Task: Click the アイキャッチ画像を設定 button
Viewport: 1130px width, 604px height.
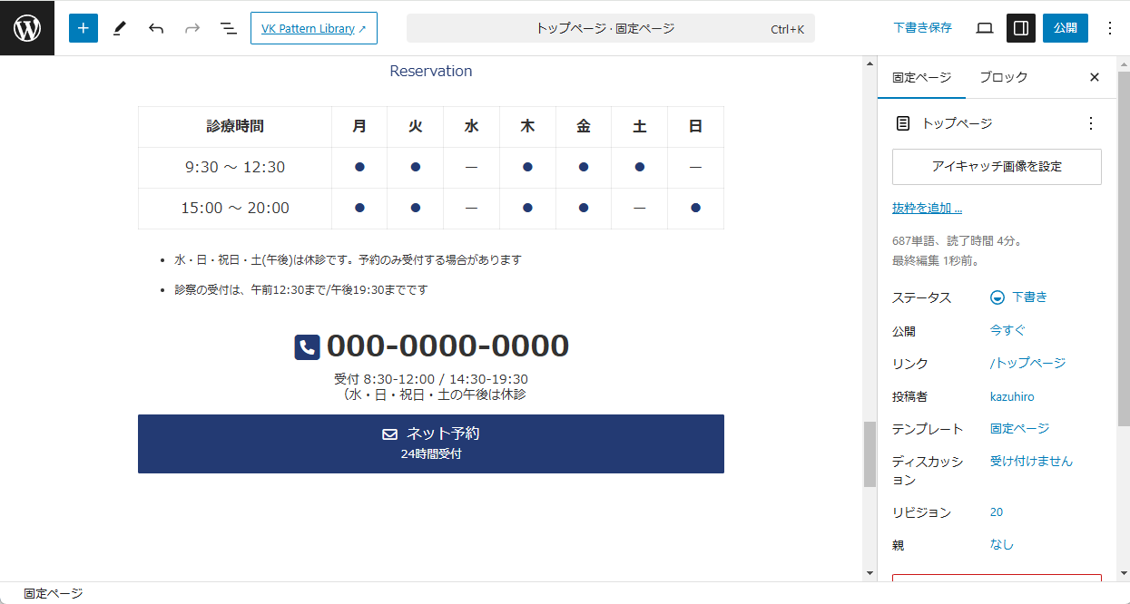Action: point(997,167)
